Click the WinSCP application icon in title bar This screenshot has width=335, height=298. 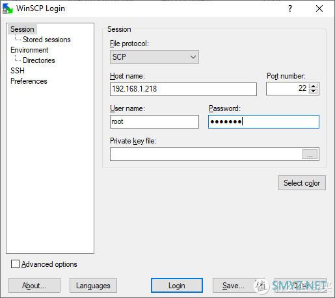(8, 9)
